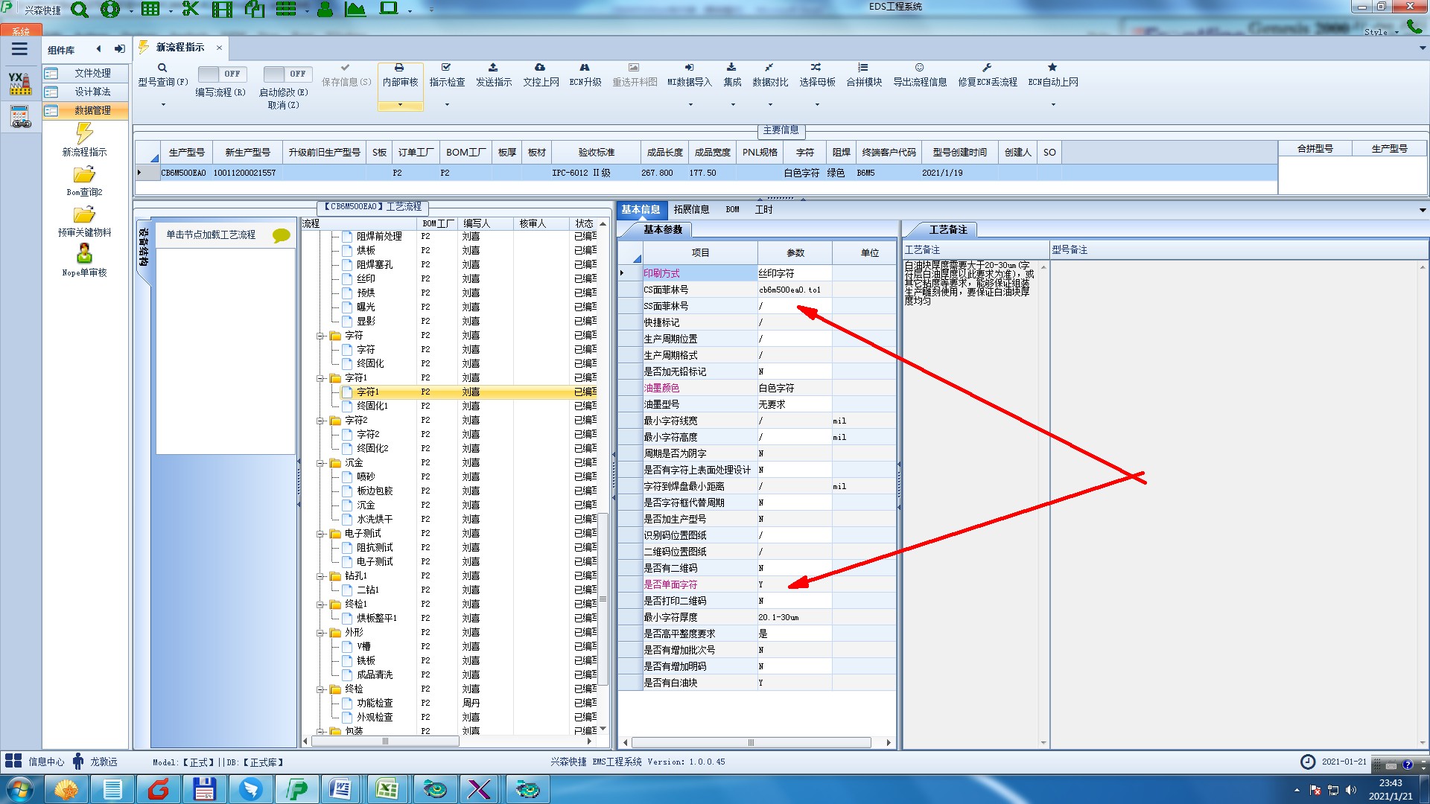Open Nope单审核 in the sidebar
The image size is (1430, 804).
(84, 255)
